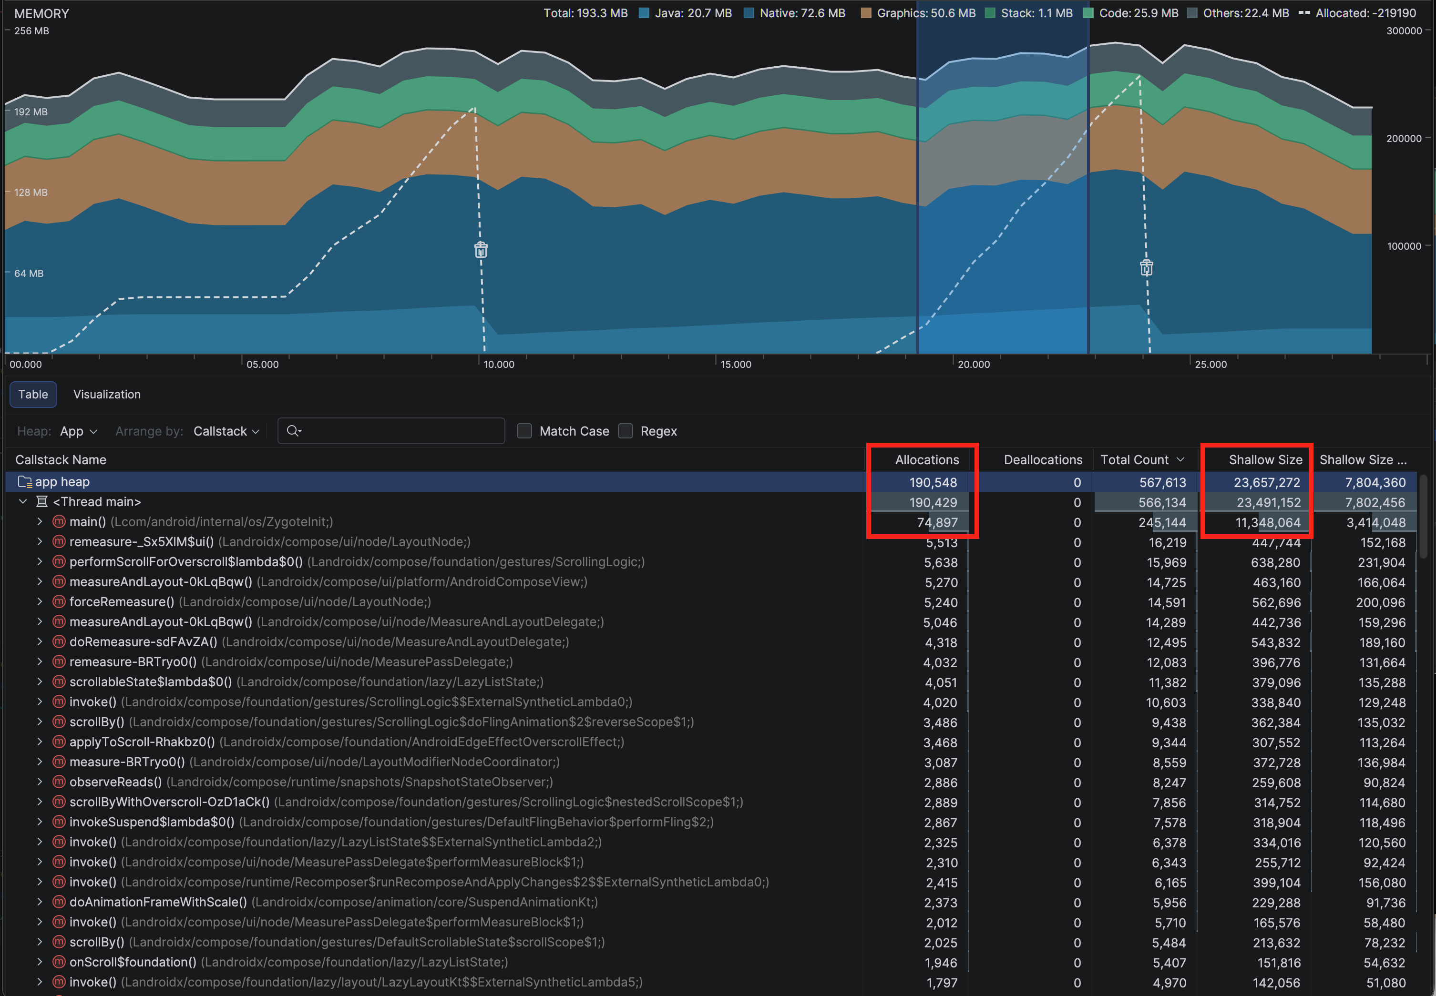1436x996 pixels.
Task: Switch to the Visualization tab
Action: point(107,395)
